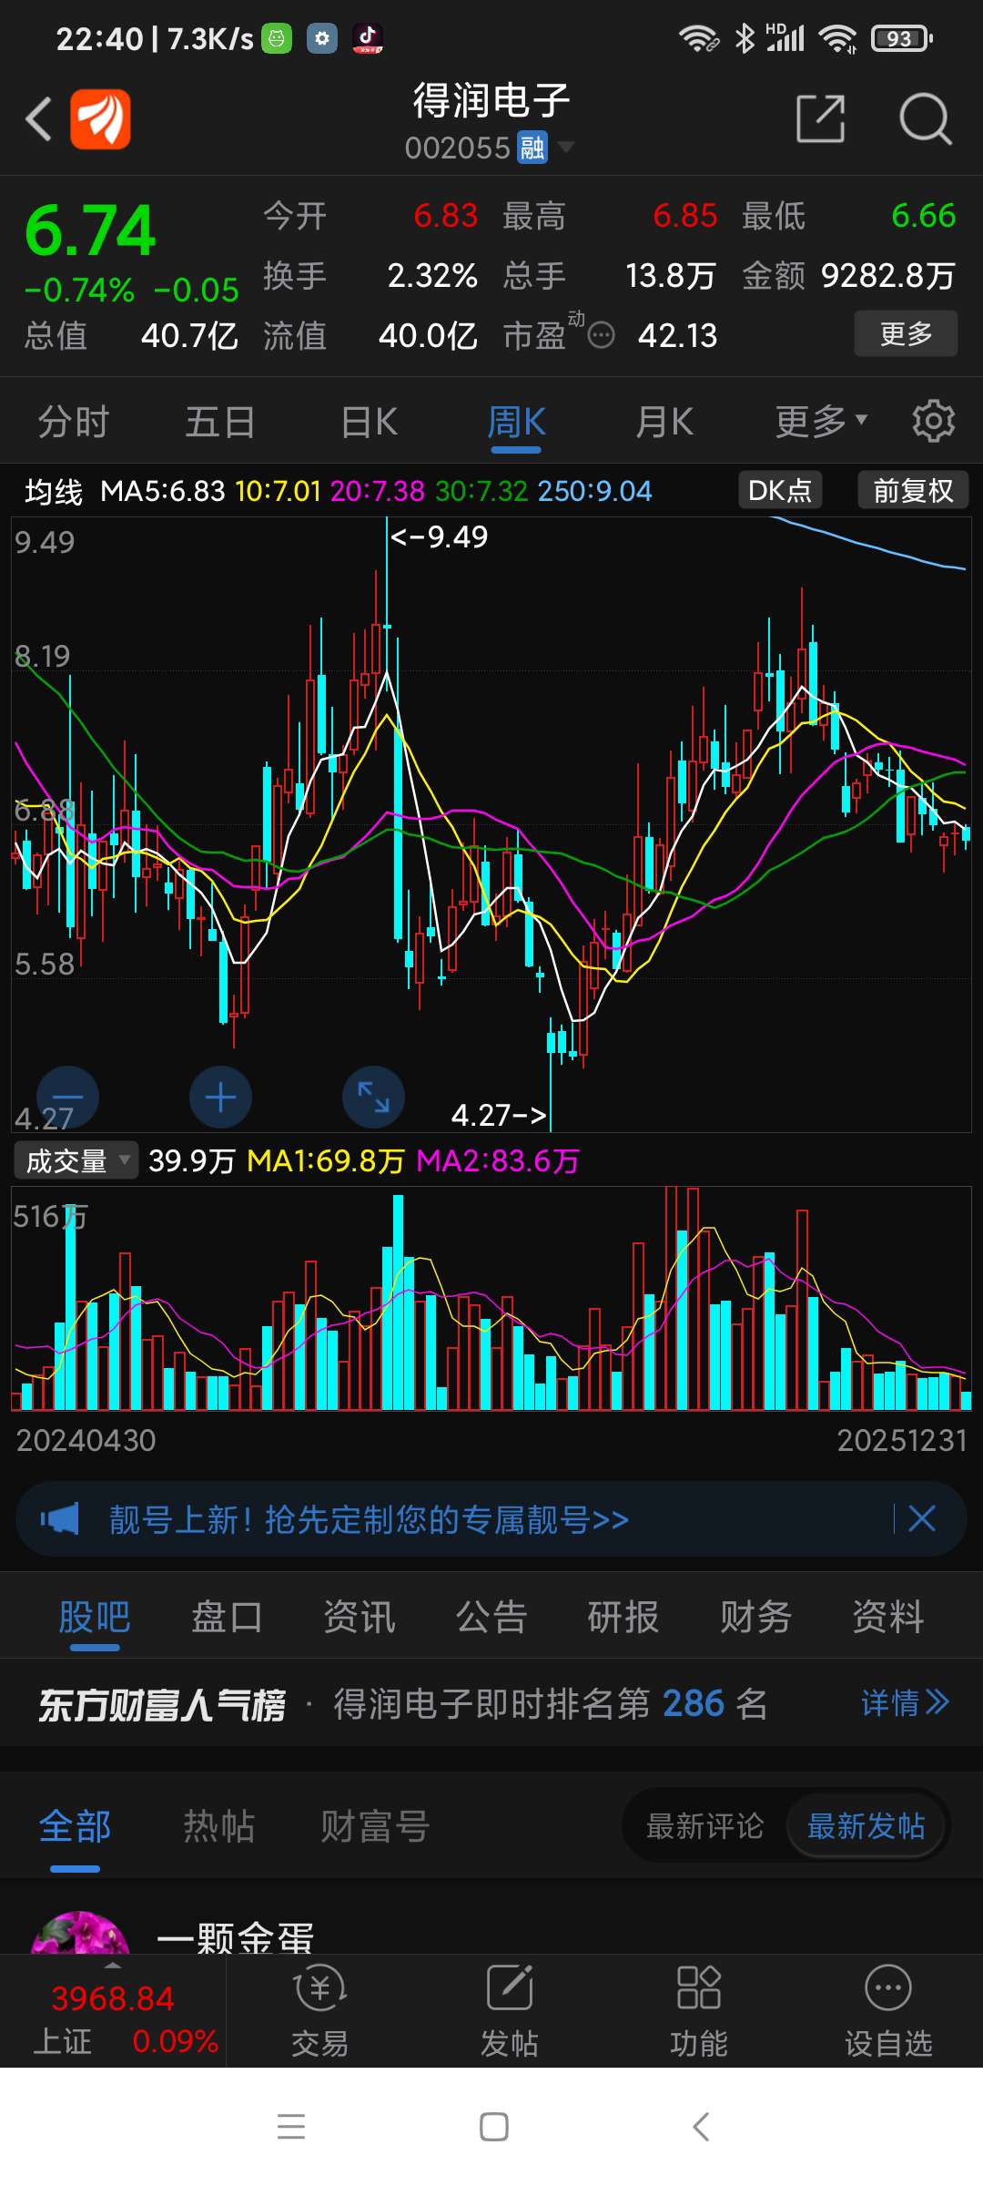Tap the back arrow in header

click(x=38, y=119)
